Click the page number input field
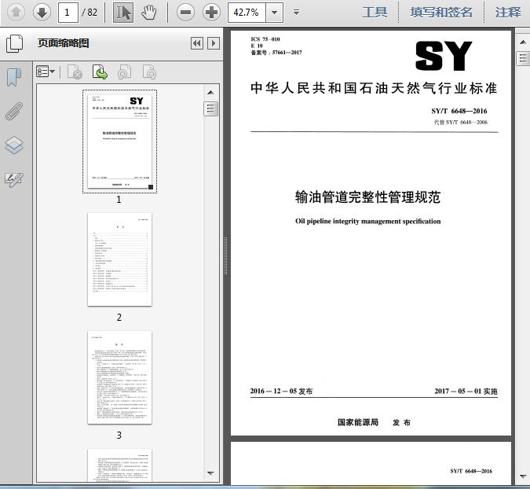Image resolution: width=530 pixels, height=489 pixels. click(x=68, y=13)
